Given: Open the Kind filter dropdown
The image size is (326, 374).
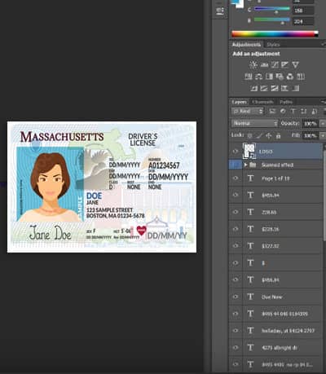Looking at the screenshot, I should point(248,111).
